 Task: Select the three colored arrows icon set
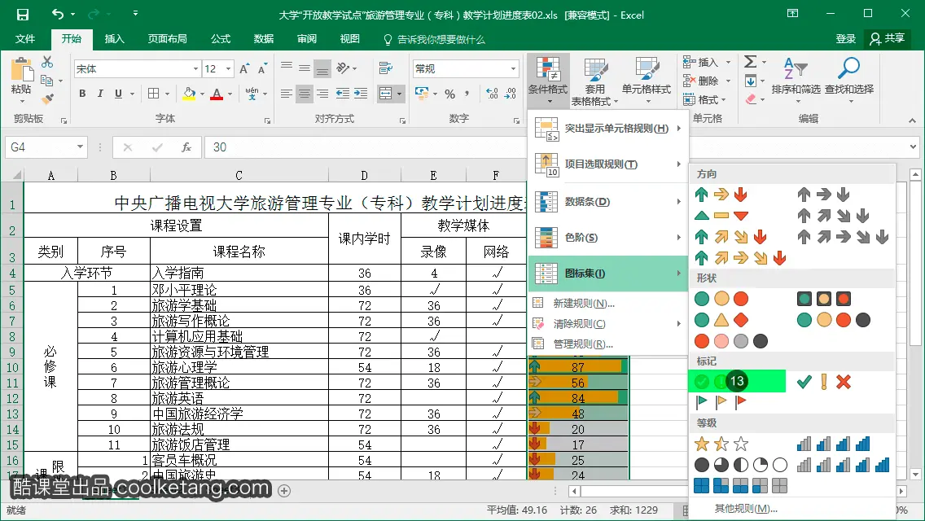pos(721,195)
